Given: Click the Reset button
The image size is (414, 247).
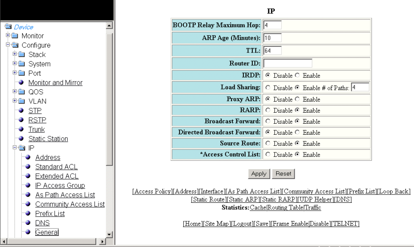Looking at the screenshot, I should point(283,174).
